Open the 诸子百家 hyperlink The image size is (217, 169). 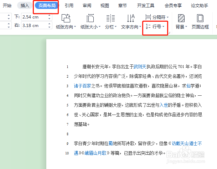tap(82, 86)
